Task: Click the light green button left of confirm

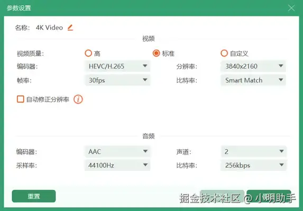Action: pyautogui.click(x=222, y=196)
